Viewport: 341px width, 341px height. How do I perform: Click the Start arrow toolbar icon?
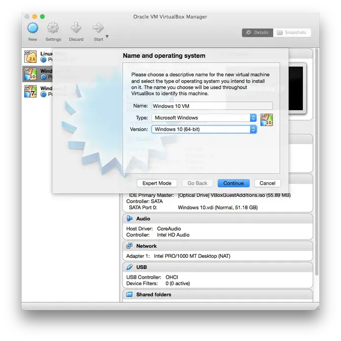tap(98, 28)
